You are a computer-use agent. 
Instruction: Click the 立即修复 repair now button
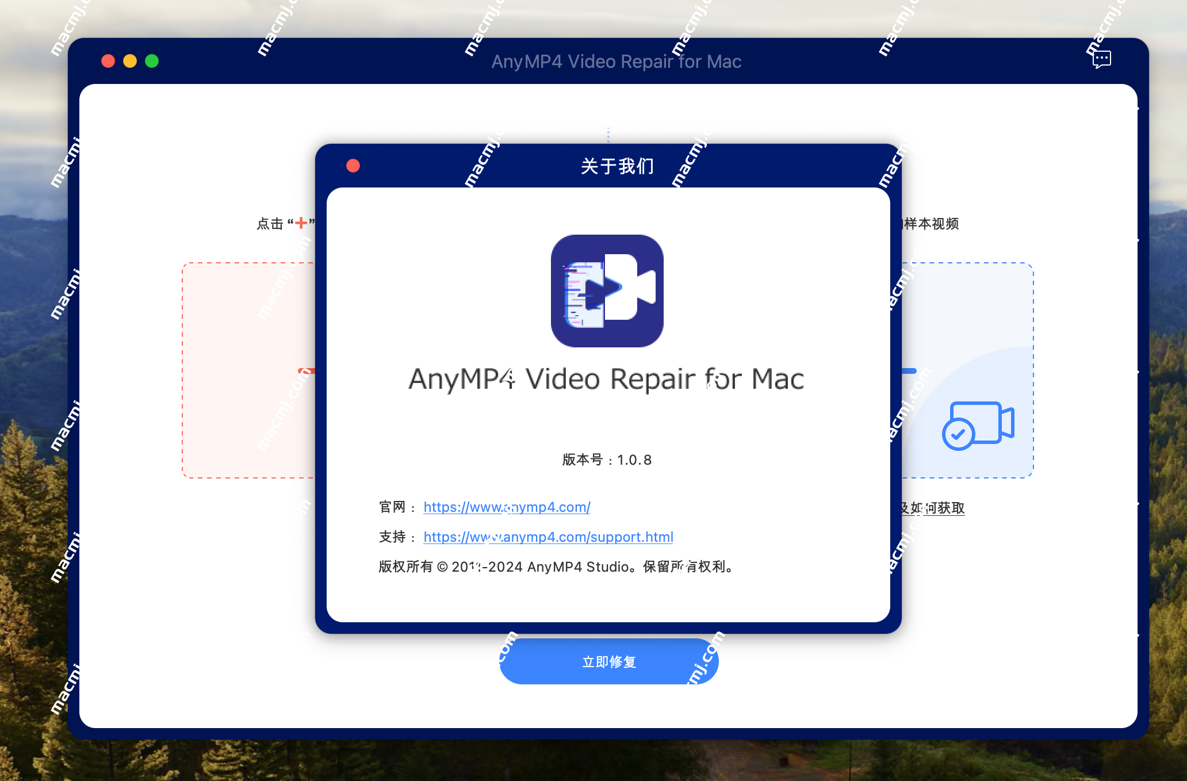[608, 662]
